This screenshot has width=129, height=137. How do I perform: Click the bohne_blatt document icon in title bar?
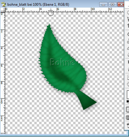pyautogui.click(x=4, y=5)
